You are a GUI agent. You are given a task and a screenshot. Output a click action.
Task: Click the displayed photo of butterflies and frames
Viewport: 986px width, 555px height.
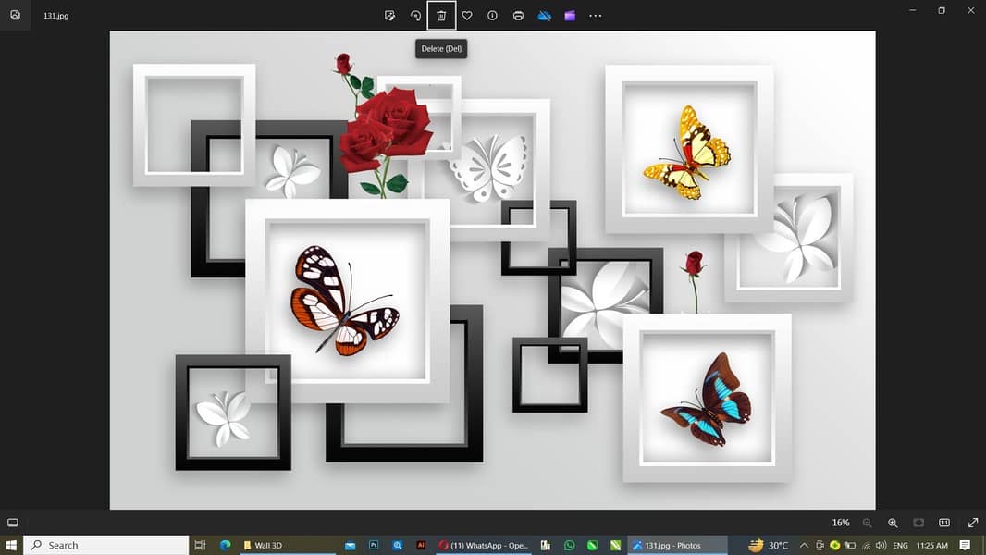(x=492, y=270)
